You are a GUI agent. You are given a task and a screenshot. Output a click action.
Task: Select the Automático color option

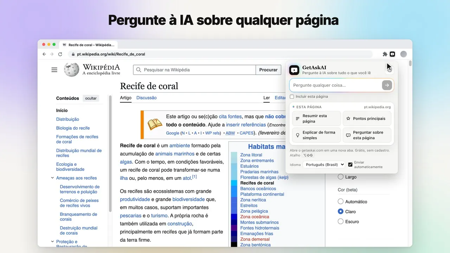click(340, 202)
